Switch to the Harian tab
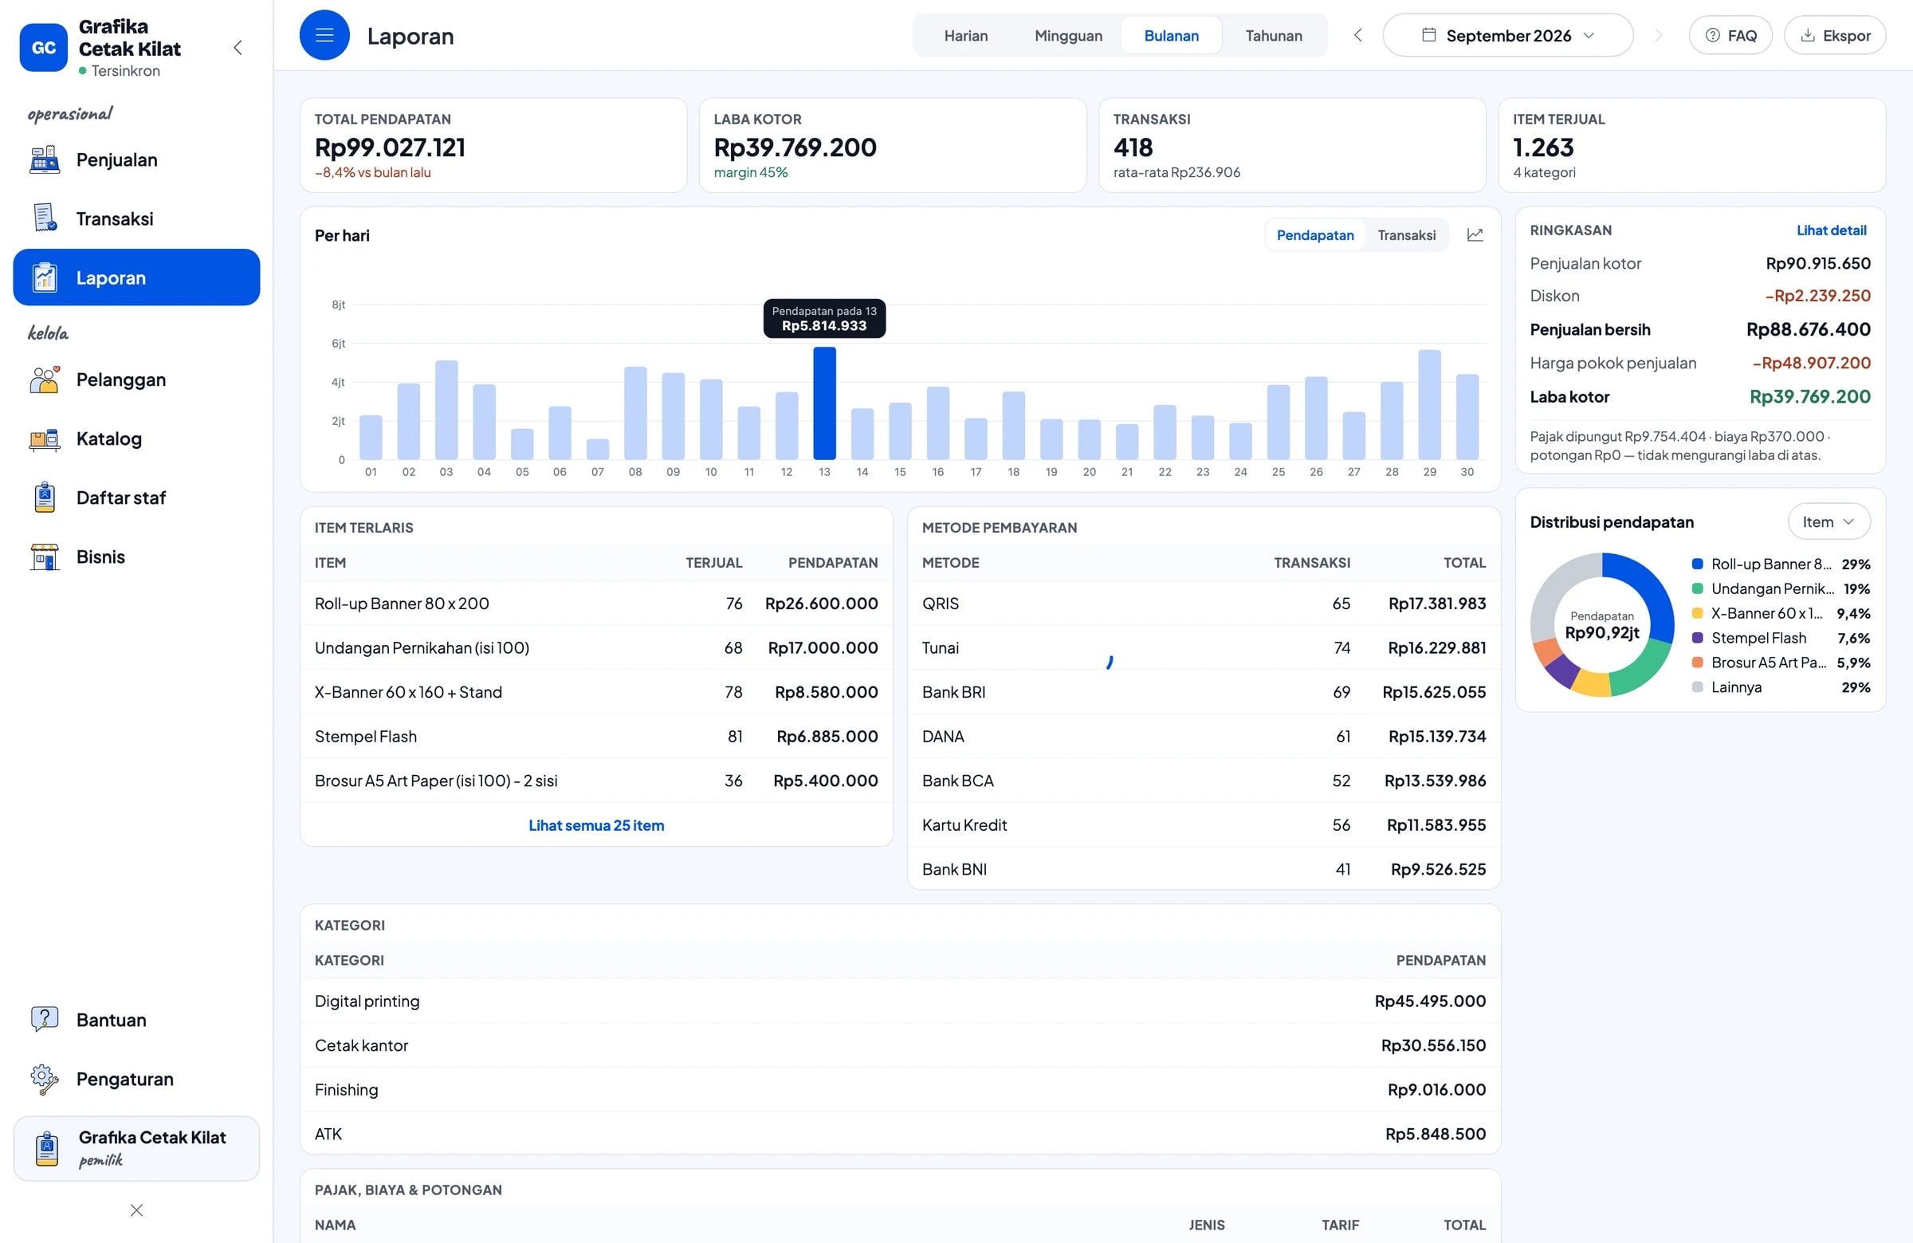This screenshot has width=1913, height=1243. click(x=965, y=35)
